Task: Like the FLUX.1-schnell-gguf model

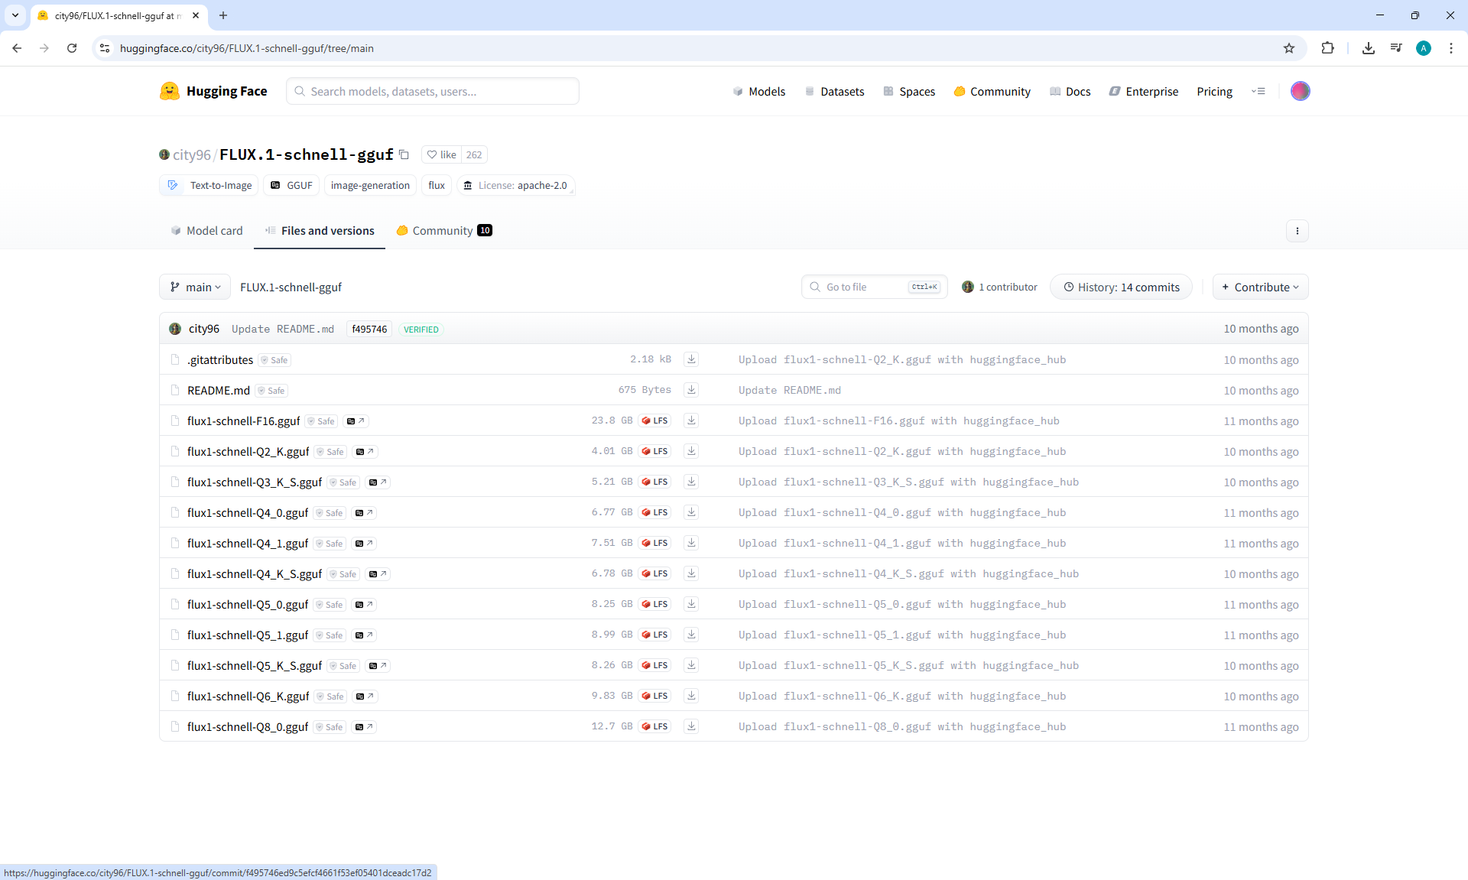Action: pyautogui.click(x=442, y=154)
